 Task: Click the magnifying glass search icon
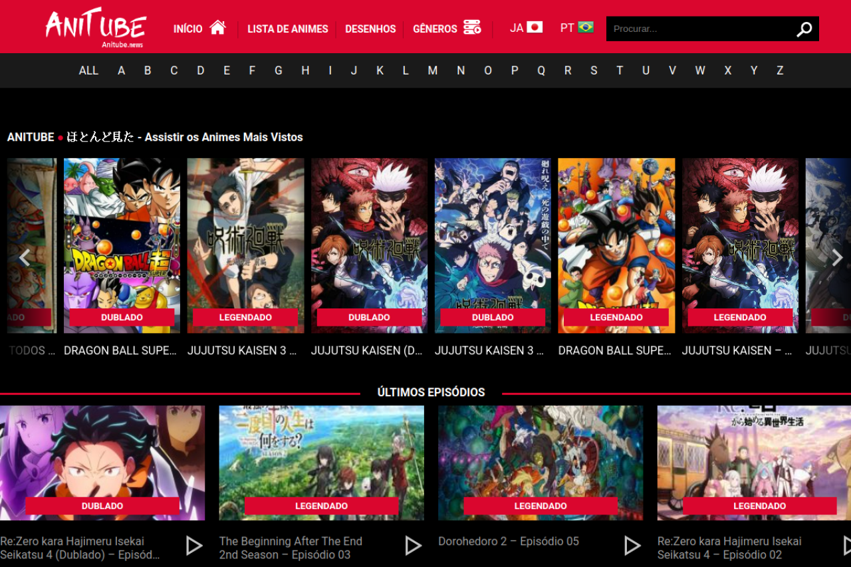pos(804,29)
